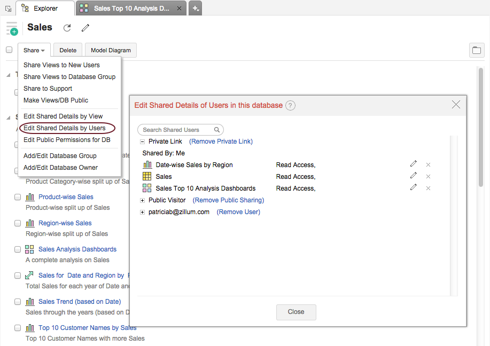Open the folder icon at top right
The width and height of the screenshot is (490, 346).
(477, 50)
